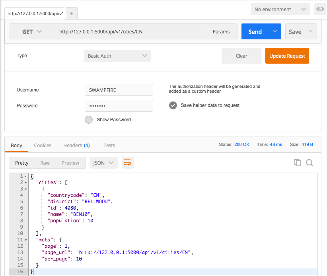Expand the Send button dropdown arrow
Viewport: 327px width, 276px height.
coord(275,31)
